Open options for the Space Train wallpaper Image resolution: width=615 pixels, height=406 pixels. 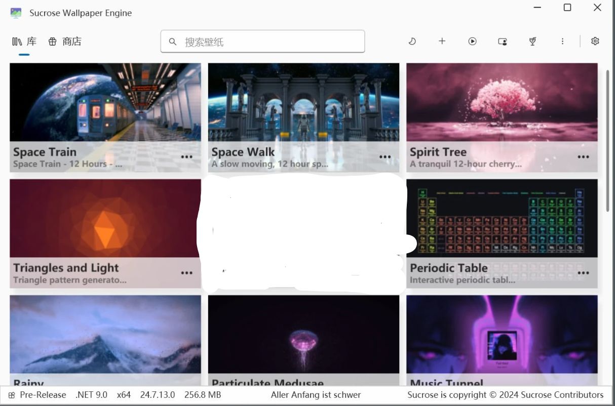(186, 156)
